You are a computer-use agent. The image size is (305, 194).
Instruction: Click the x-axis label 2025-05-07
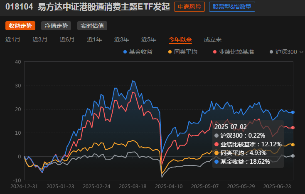205,187
